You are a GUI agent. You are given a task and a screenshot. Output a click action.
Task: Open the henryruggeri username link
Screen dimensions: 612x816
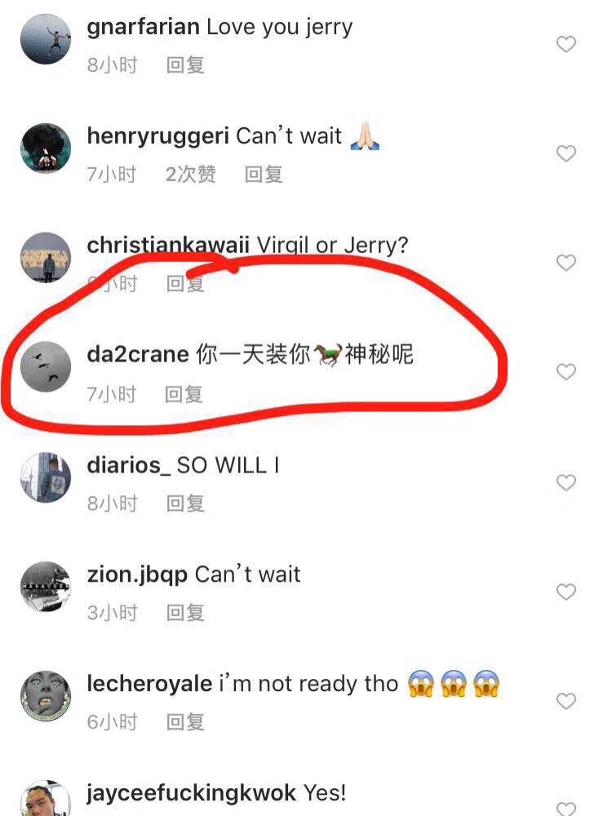click(157, 136)
